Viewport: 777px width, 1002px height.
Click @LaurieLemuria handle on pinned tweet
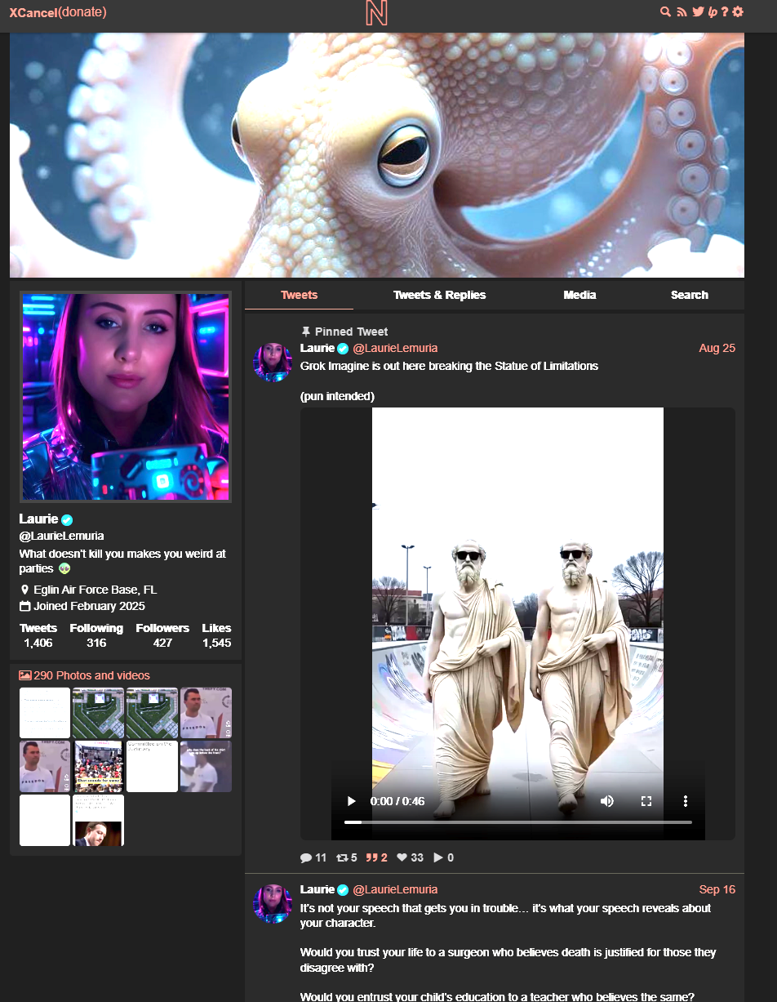(395, 348)
